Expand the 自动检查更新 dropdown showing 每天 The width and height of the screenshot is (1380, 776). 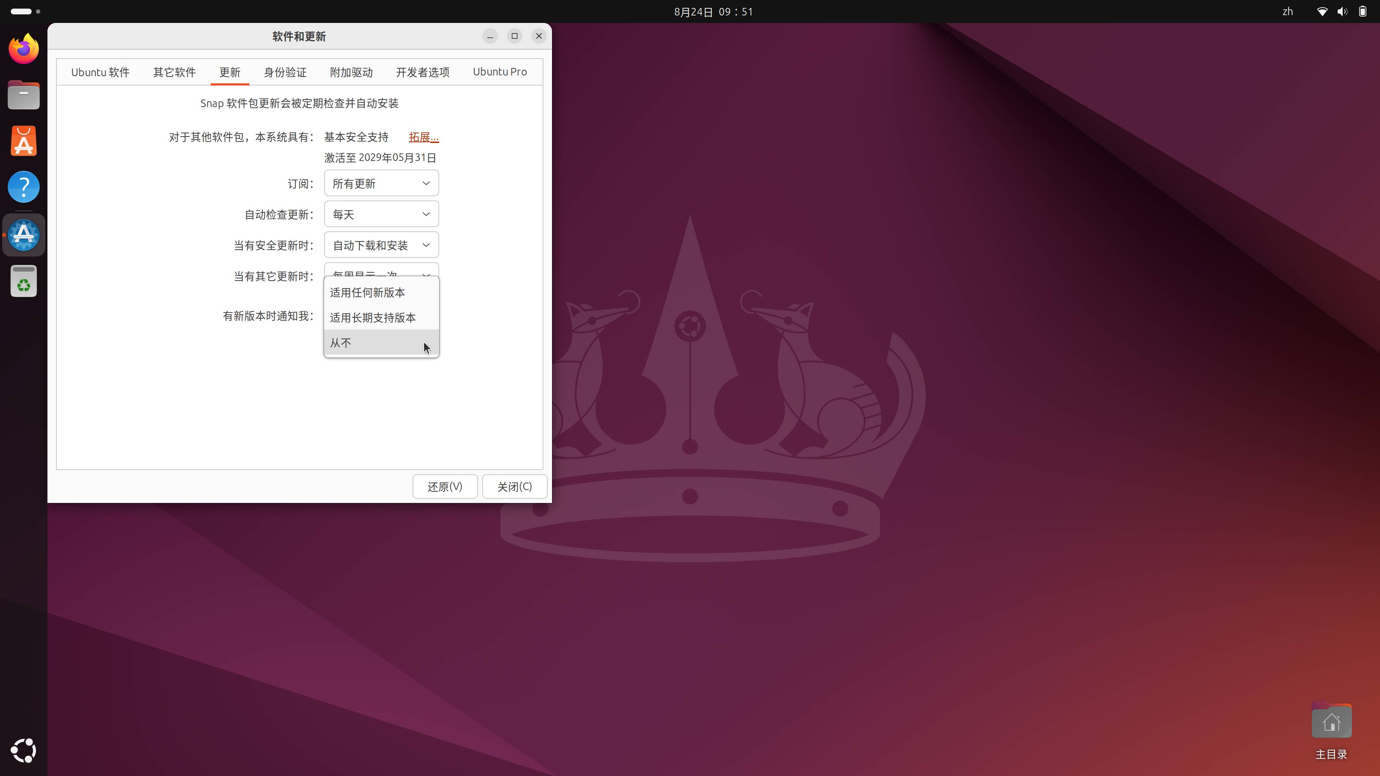click(x=381, y=214)
